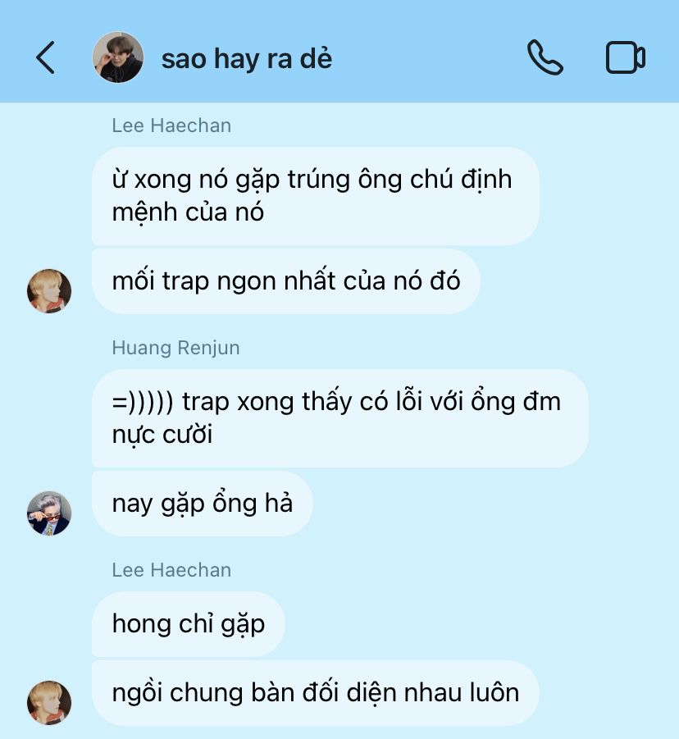Tap the first 'Lee Haechan' sender name label
This screenshot has width=679, height=739.
[x=171, y=125]
